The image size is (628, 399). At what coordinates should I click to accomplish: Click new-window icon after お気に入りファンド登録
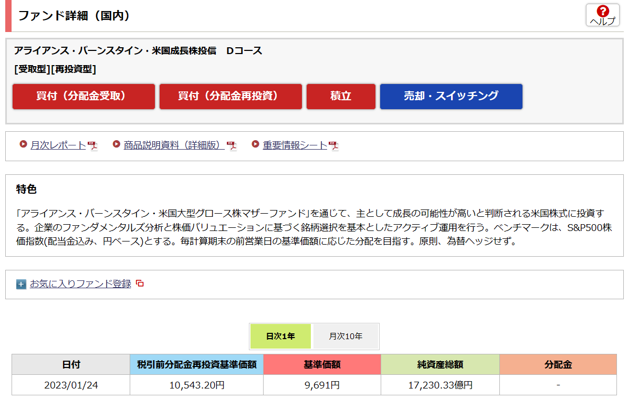pyautogui.click(x=140, y=283)
